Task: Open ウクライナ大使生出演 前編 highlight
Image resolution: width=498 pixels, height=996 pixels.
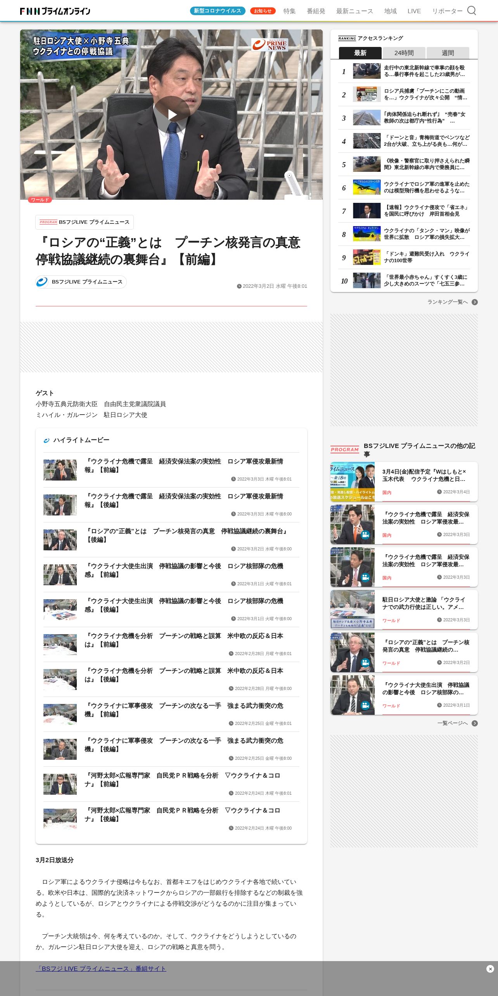Action: [x=171, y=574]
